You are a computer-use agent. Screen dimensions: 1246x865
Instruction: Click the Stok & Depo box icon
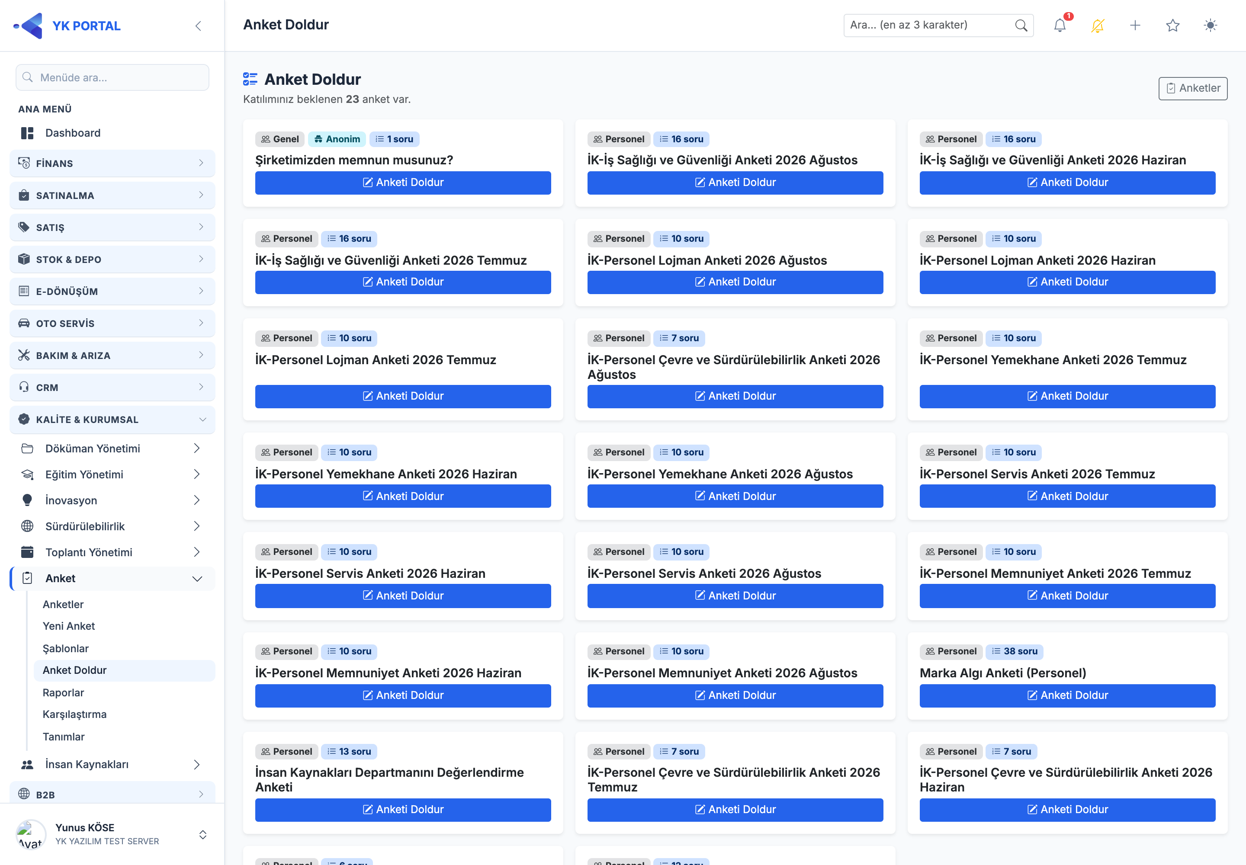pos(24,259)
